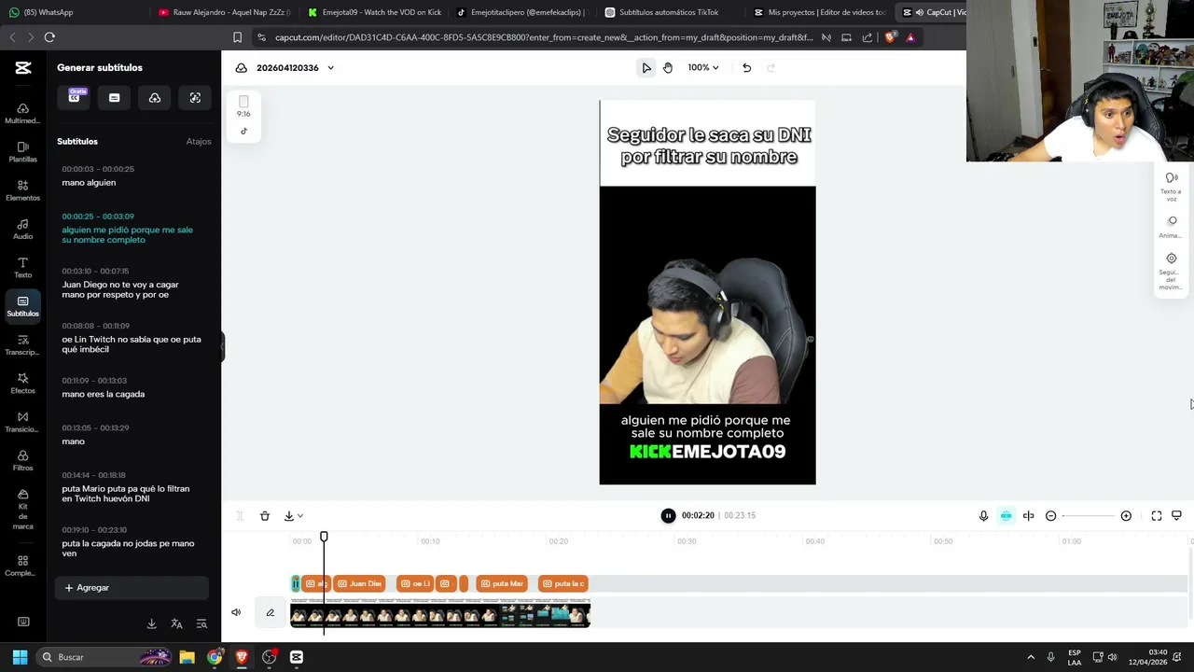Open the Texto panel
1194x672 pixels.
click(x=22, y=268)
